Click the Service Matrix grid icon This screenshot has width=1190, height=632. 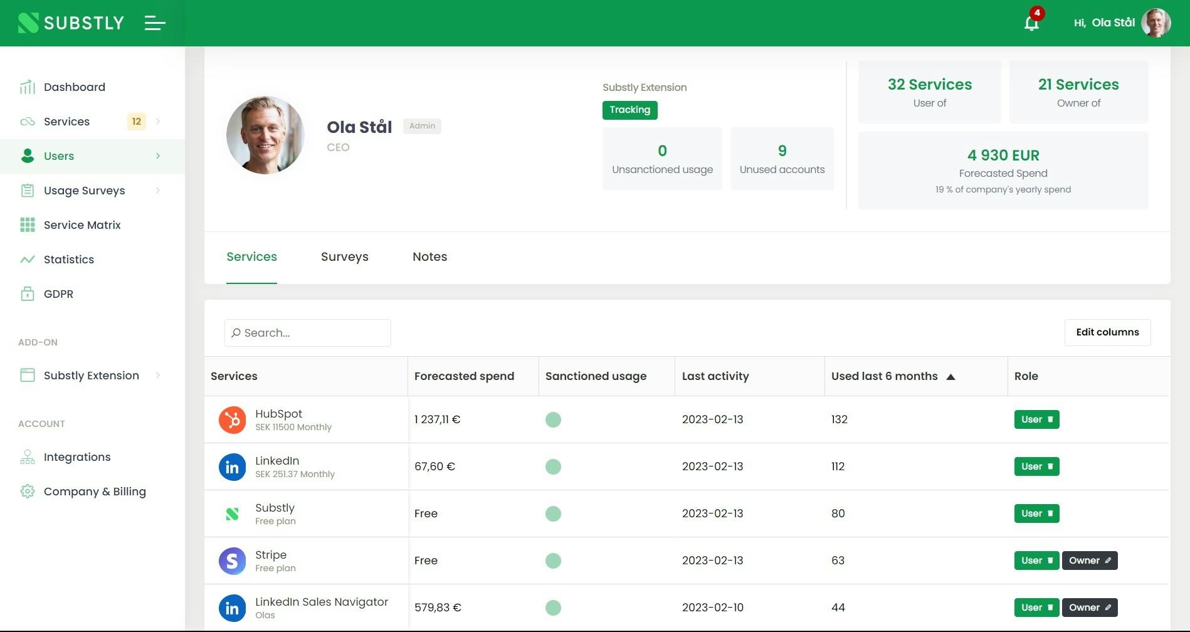[x=28, y=225]
